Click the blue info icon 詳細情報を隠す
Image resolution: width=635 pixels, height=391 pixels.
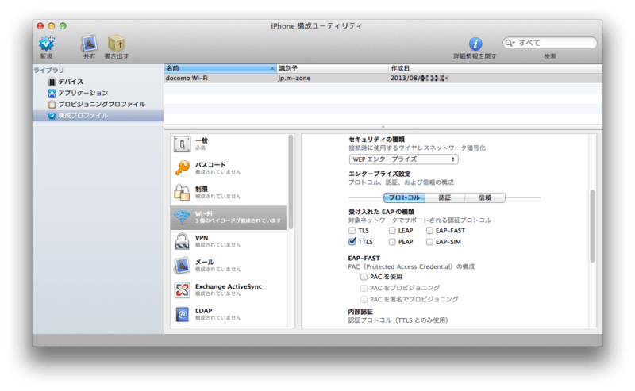[x=475, y=44]
